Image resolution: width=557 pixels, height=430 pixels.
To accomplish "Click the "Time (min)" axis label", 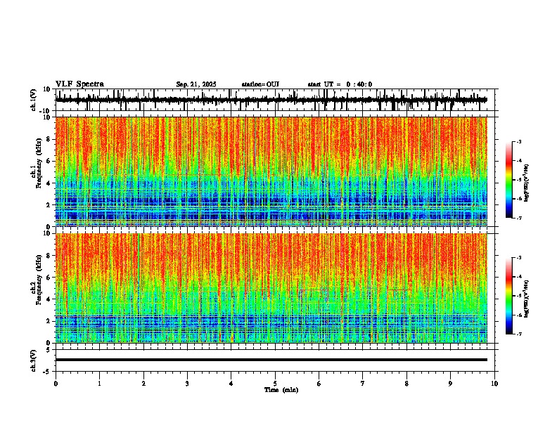I will pyautogui.click(x=281, y=390).
